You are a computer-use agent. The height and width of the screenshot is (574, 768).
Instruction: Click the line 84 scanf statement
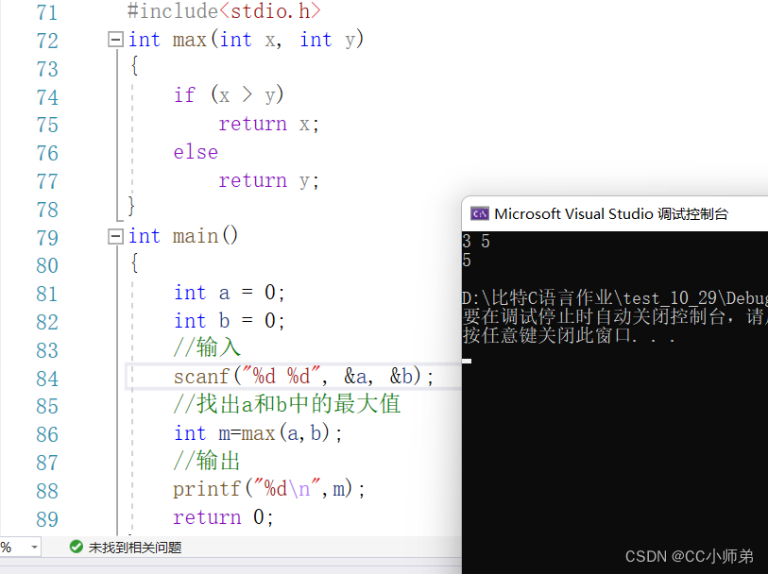tap(303, 377)
